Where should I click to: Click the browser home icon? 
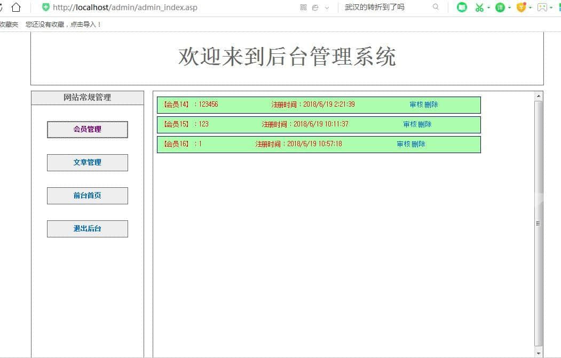tap(16, 7)
